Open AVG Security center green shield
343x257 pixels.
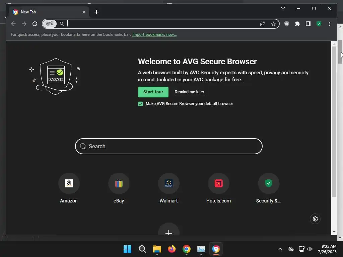pos(319,24)
